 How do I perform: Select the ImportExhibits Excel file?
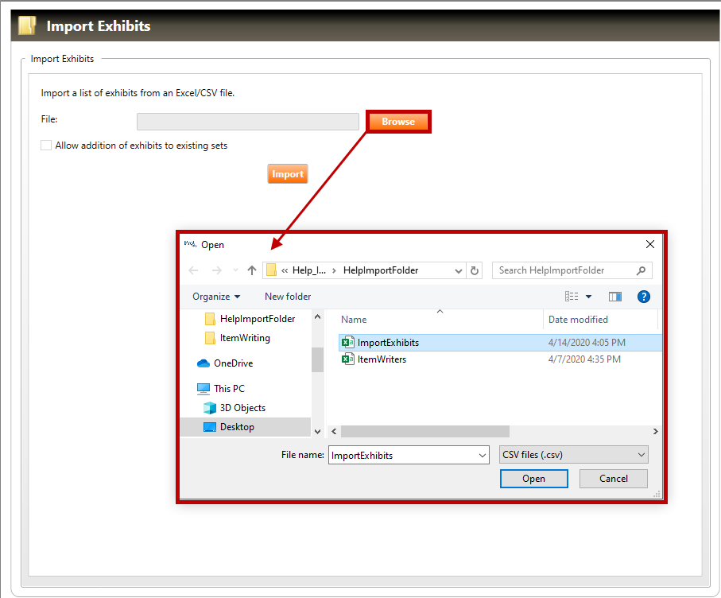(x=388, y=343)
